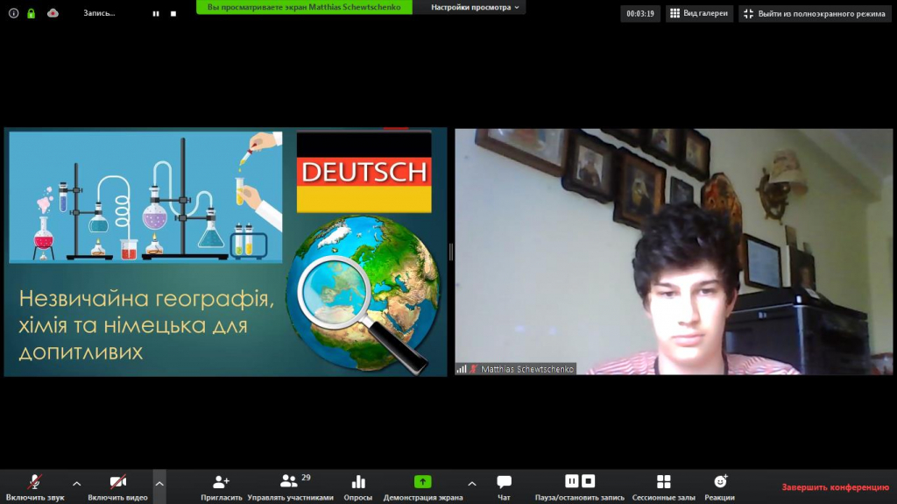Click the Matthias Schewtschenko name label
This screenshot has height=504, width=897.
click(526, 369)
